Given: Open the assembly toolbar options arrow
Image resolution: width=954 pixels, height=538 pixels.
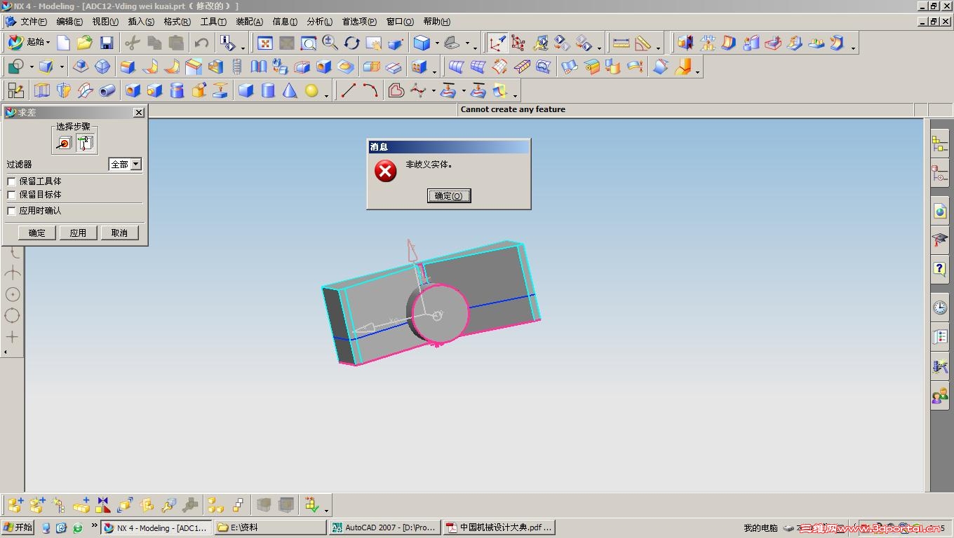Looking at the screenshot, I should point(327,509).
